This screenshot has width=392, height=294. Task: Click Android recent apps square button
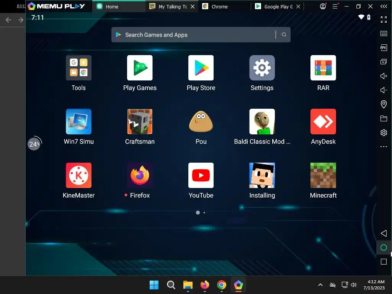[x=384, y=262]
